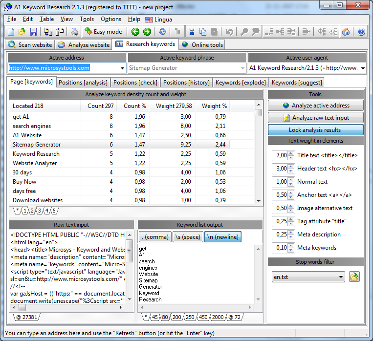Click raw text input horizontal scrollbar thumb
This screenshot has height=341, width=373.
click(x=22, y=307)
